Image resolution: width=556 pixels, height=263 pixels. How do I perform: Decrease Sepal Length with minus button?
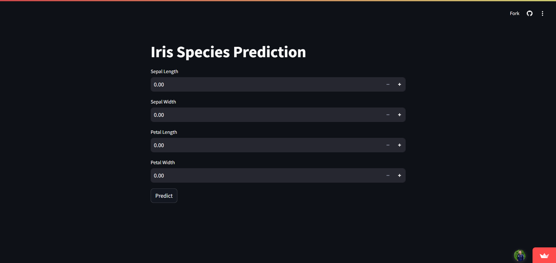click(x=388, y=84)
